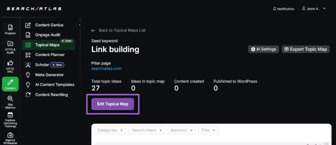Click the Content created label
336x145 pixels.
coord(189,81)
